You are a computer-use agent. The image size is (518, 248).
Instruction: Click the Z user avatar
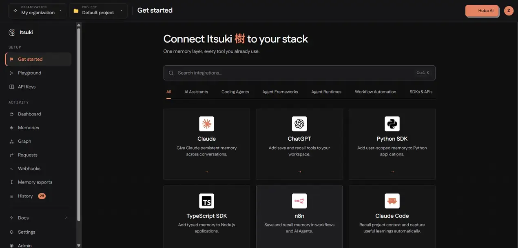(x=509, y=11)
